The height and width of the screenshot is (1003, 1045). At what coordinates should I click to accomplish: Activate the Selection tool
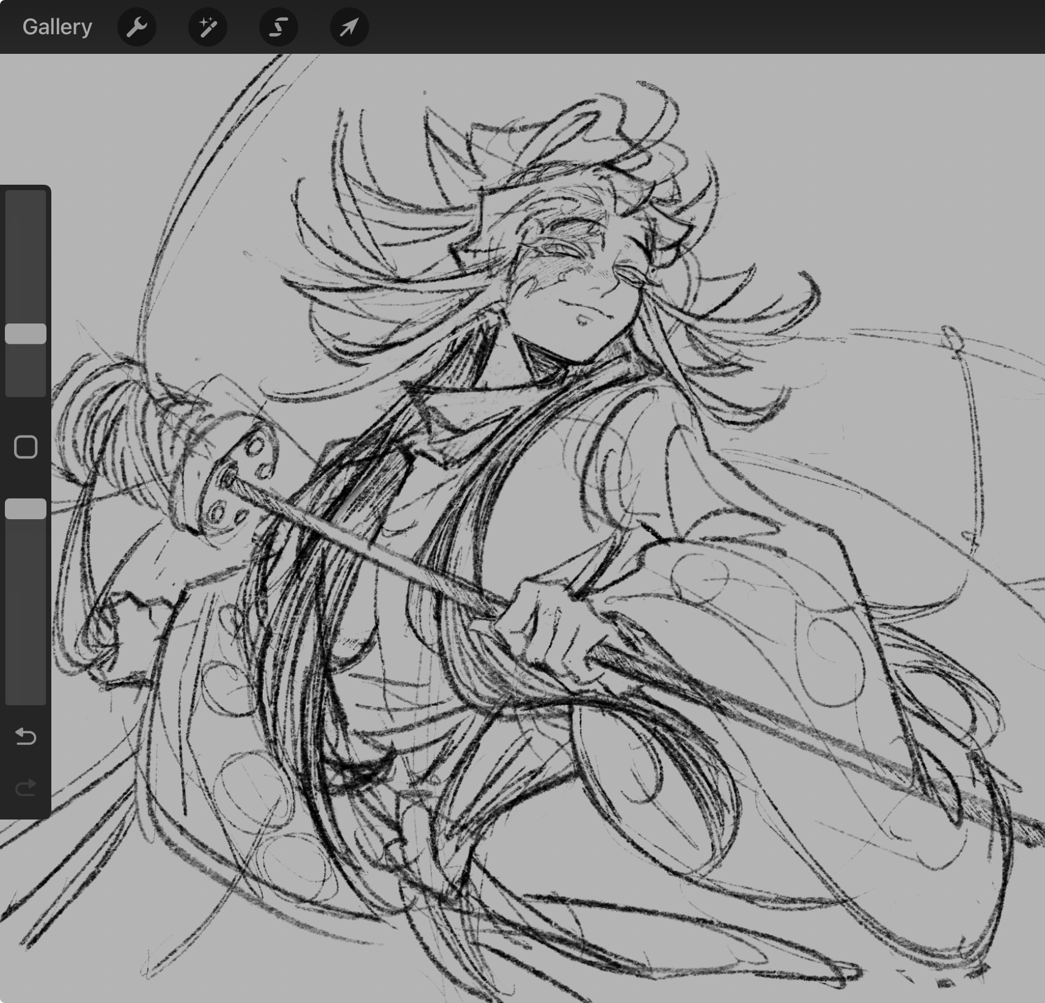coord(279,27)
